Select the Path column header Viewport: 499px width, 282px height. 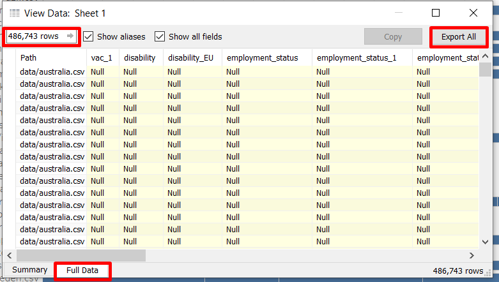click(x=51, y=58)
